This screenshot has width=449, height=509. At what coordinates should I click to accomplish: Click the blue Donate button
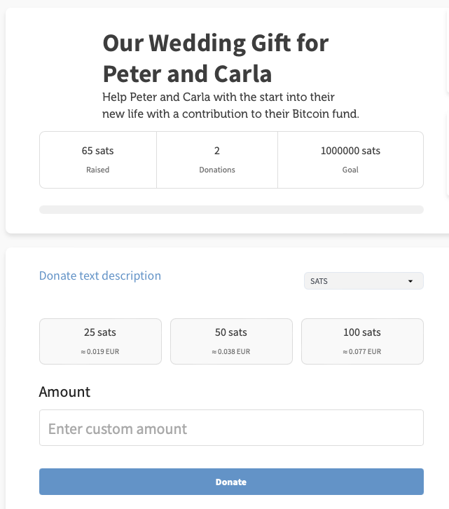[x=231, y=482]
